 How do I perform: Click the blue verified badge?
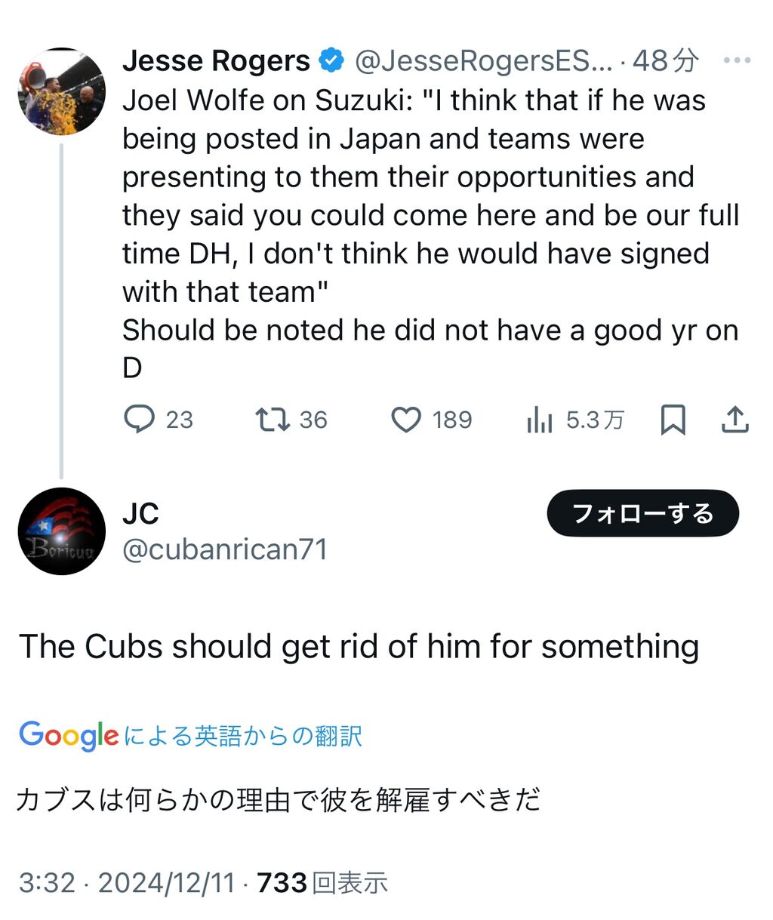[331, 60]
